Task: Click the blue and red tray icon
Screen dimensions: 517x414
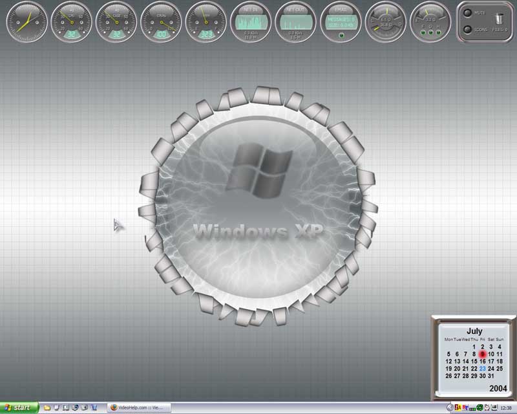Action: coord(465,408)
